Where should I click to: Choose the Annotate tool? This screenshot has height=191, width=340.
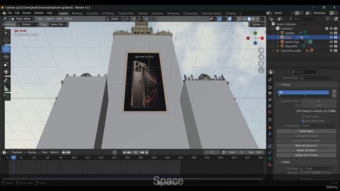(x=6, y=81)
